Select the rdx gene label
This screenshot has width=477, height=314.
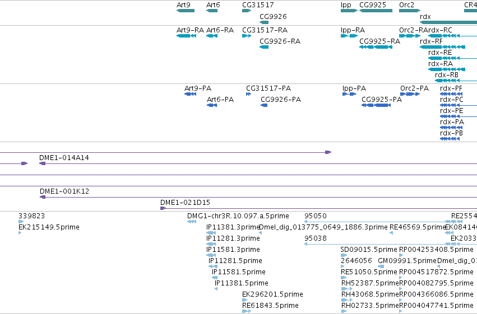[425, 16]
